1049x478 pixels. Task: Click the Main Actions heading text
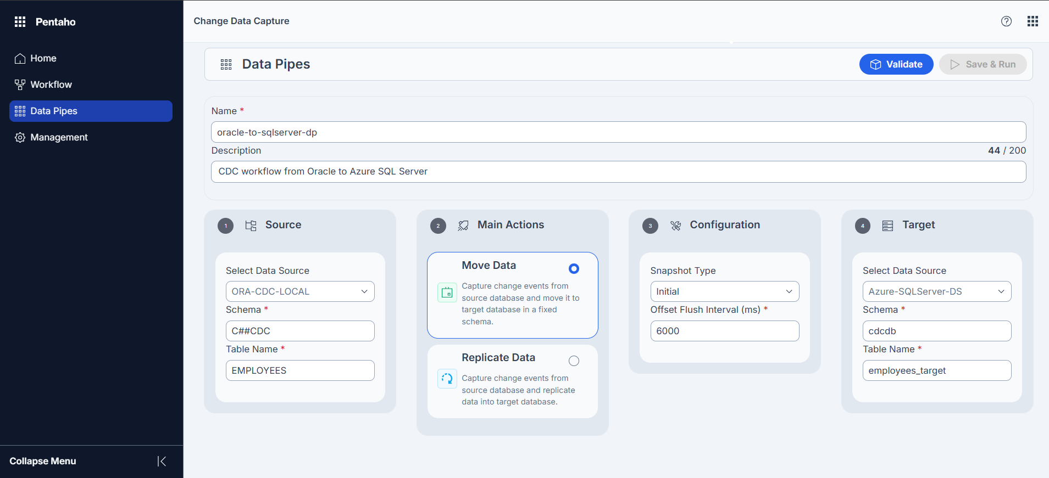pos(510,224)
